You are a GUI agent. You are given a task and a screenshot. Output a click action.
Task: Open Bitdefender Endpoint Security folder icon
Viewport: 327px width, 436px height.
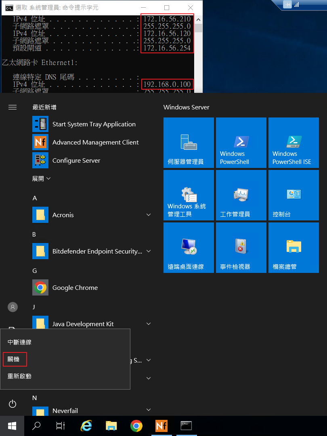pos(40,252)
